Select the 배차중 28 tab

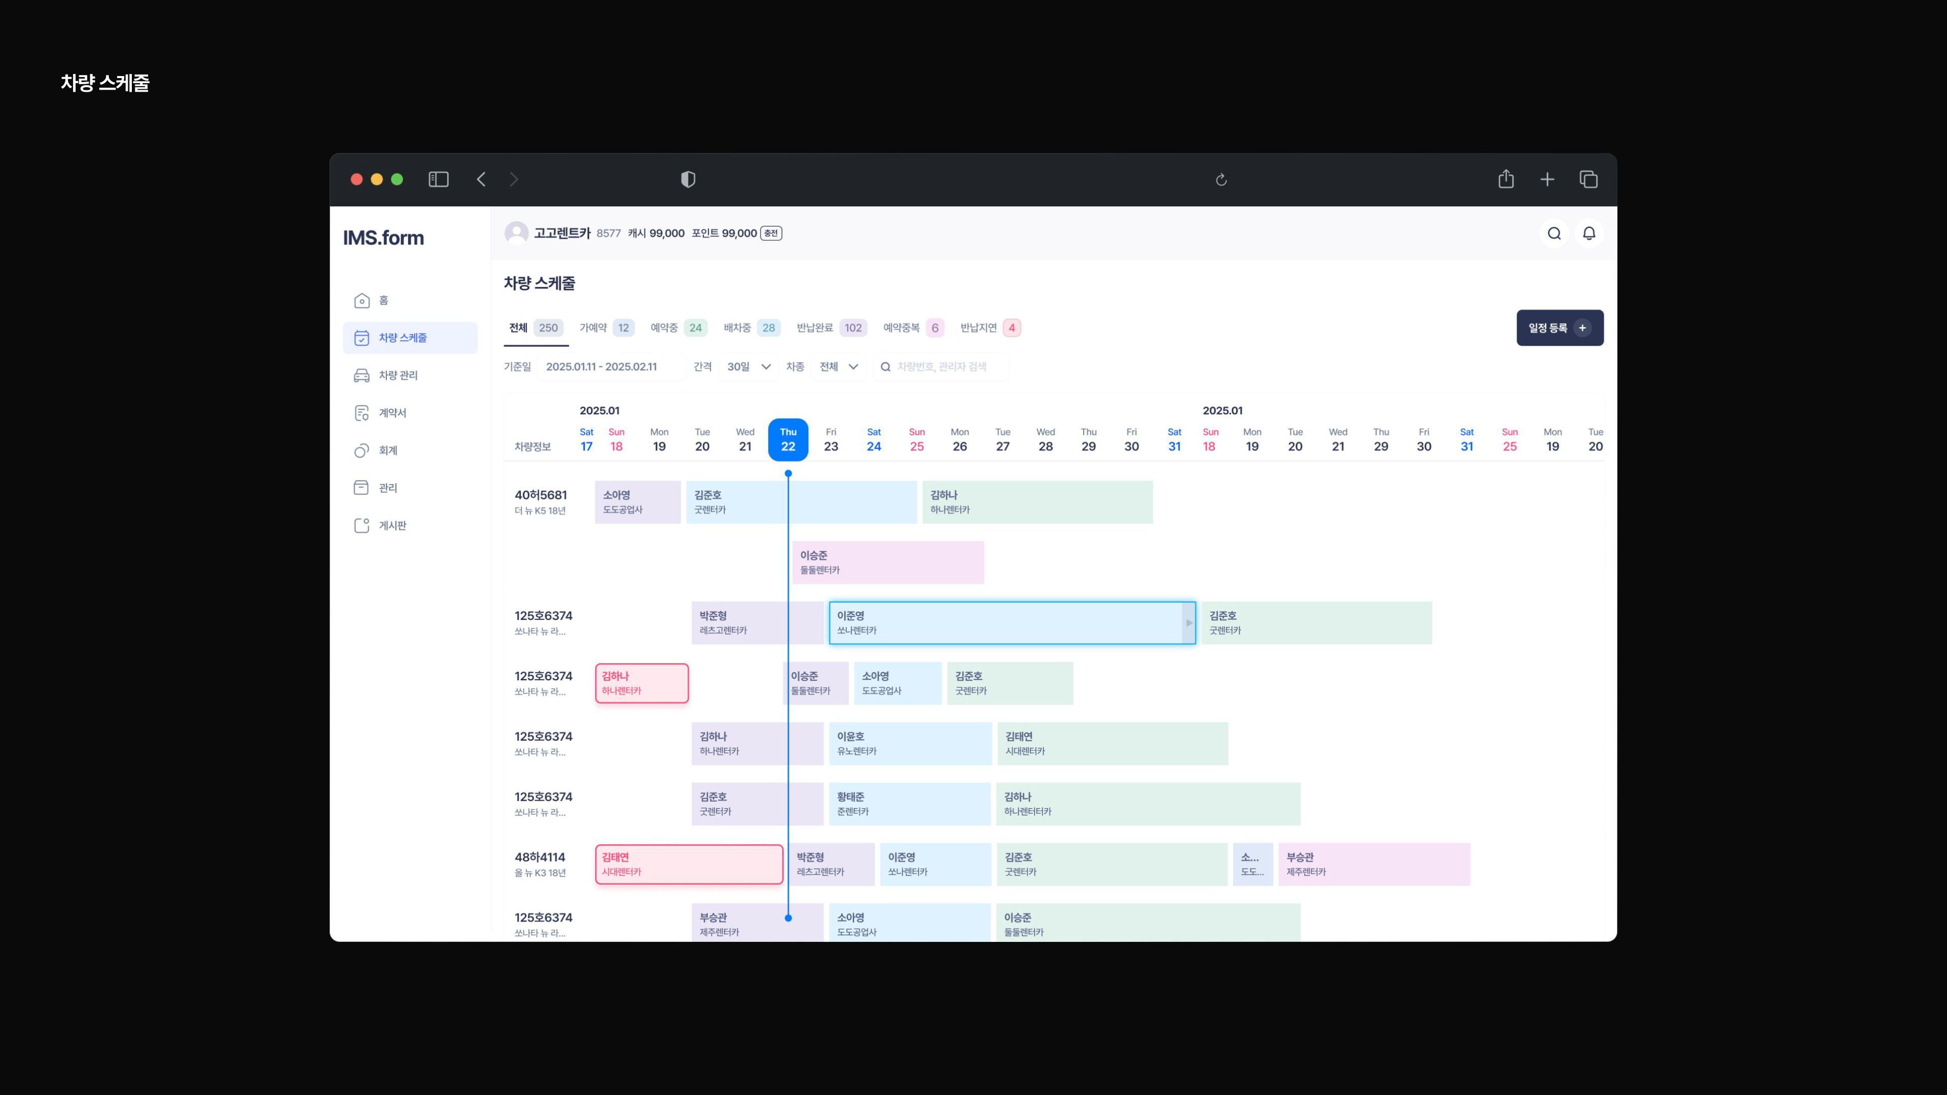[x=751, y=328]
